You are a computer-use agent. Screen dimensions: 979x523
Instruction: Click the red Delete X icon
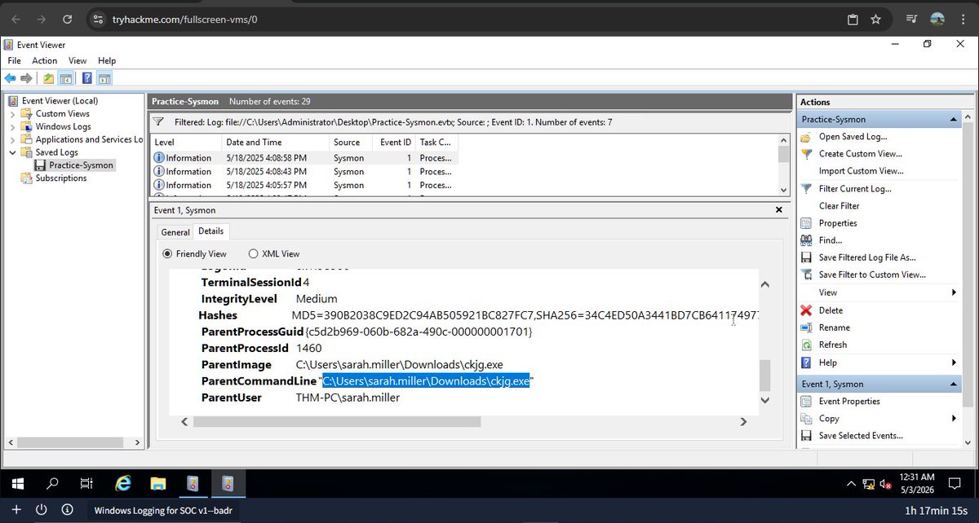tap(806, 310)
